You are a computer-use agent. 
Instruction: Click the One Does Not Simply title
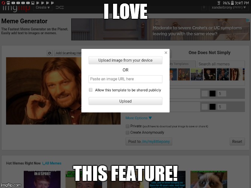coord(210,53)
